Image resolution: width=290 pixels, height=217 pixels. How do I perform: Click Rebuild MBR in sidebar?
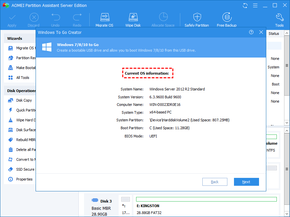click(22, 140)
